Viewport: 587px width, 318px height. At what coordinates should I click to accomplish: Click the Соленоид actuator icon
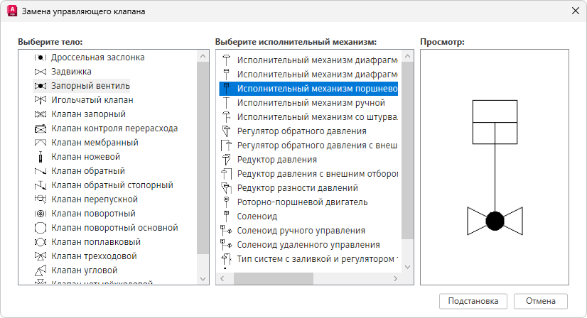pos(227,216)
